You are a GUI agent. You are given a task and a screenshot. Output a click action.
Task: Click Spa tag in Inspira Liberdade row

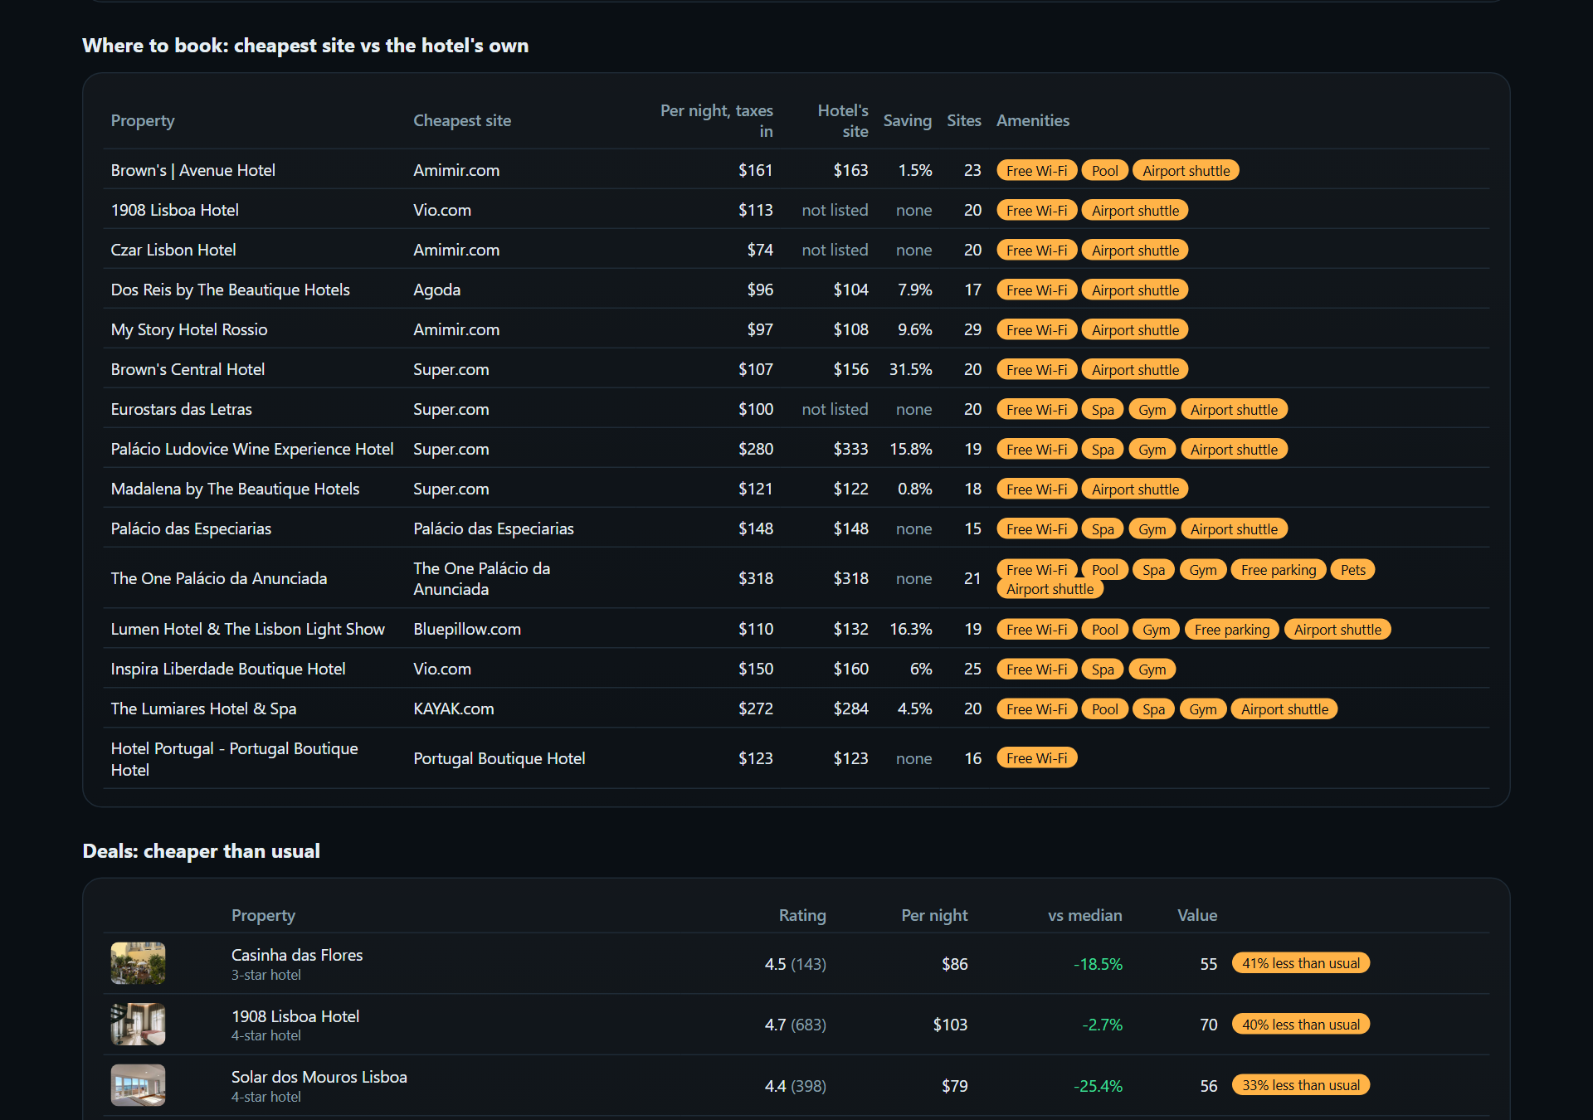[1103, 670]
